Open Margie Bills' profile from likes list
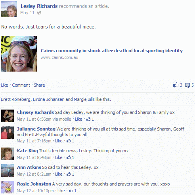This screenshot has height=195, width=195. (x=84, y=99)
